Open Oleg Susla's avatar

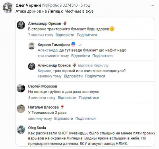click(x=21, y=130)
